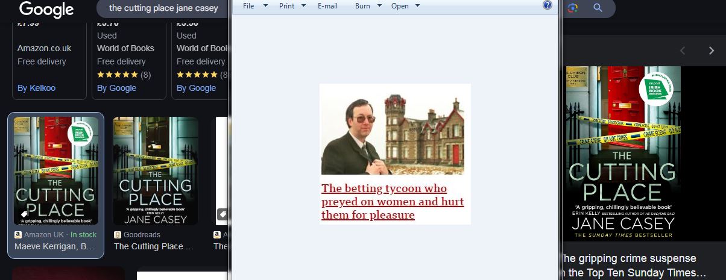Click the By Kelkoo link
This screenshot has height=280, width=726.
tap(36, 88)
